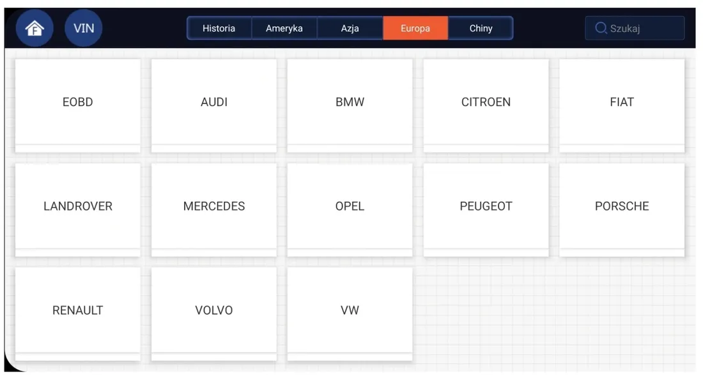Open the EOBD diagnostics tile
Image resolution: width=703 pixels, height=378 pixels.
[78, 102]
